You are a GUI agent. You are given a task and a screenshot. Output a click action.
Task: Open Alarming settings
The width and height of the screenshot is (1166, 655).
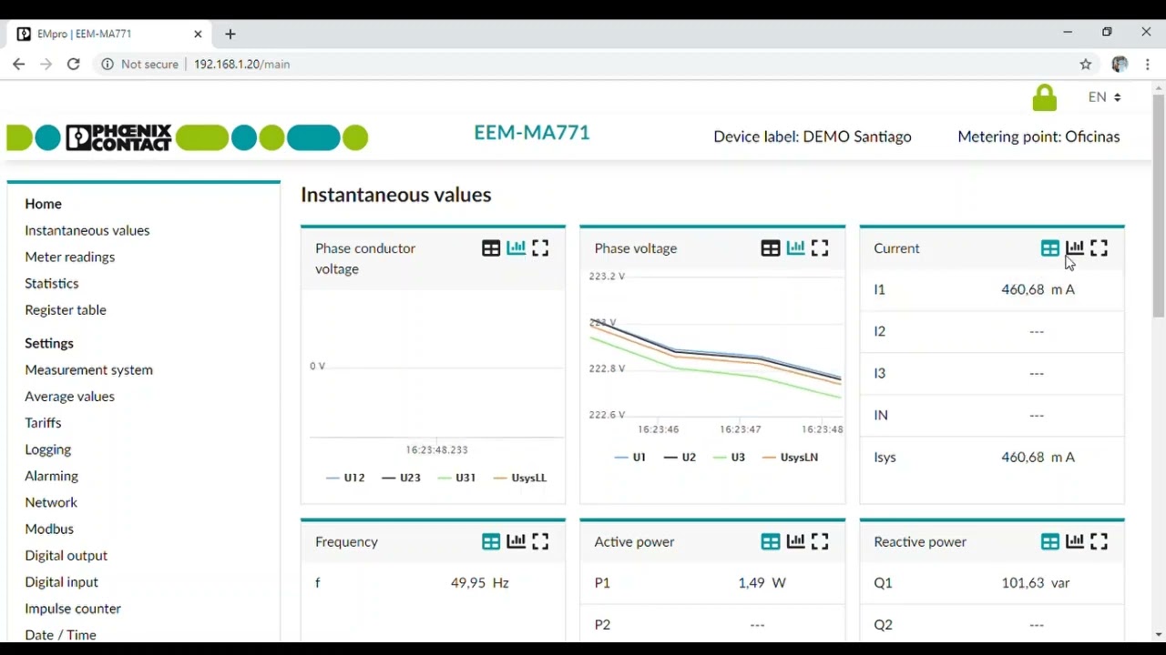(52, 475)
